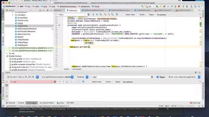Viewport: 209px width, 117px height.
Task: Expand com.globalnewscompany.adaderana (test) package
Action: click(x=10, y=51)
